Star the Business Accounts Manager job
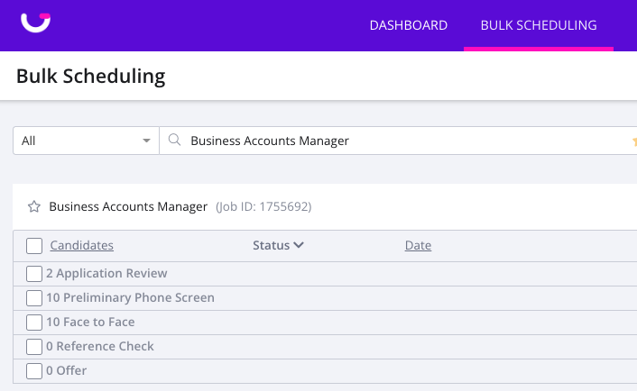 (x=34, y=207)
